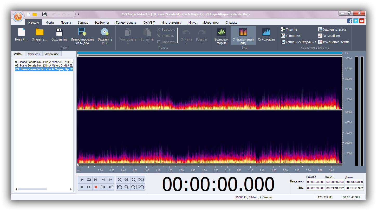Open Удаление шума effect
The width and height of the screenshot is (377, 211).
332,30
